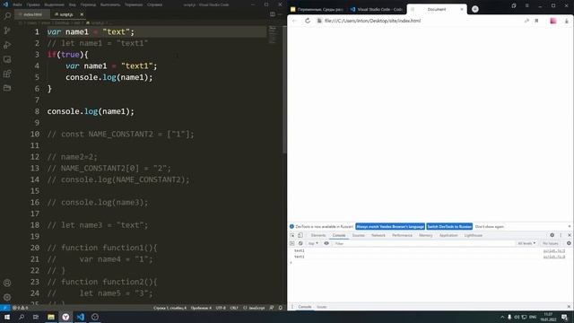Open the Search view in VS Code sidebar
574x323 pixels.
[x=7, y=16]
